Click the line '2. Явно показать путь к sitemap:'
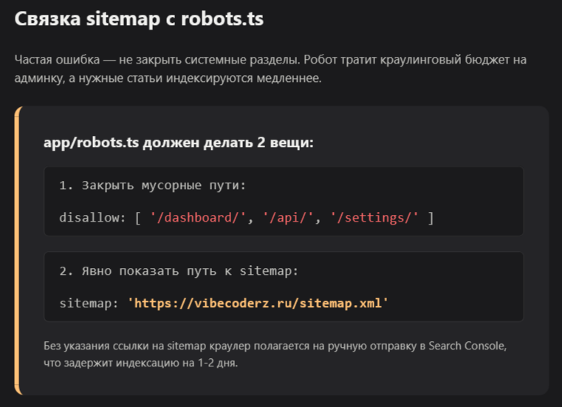The height and width of the screenshot is (407, 562). point(179,271)
